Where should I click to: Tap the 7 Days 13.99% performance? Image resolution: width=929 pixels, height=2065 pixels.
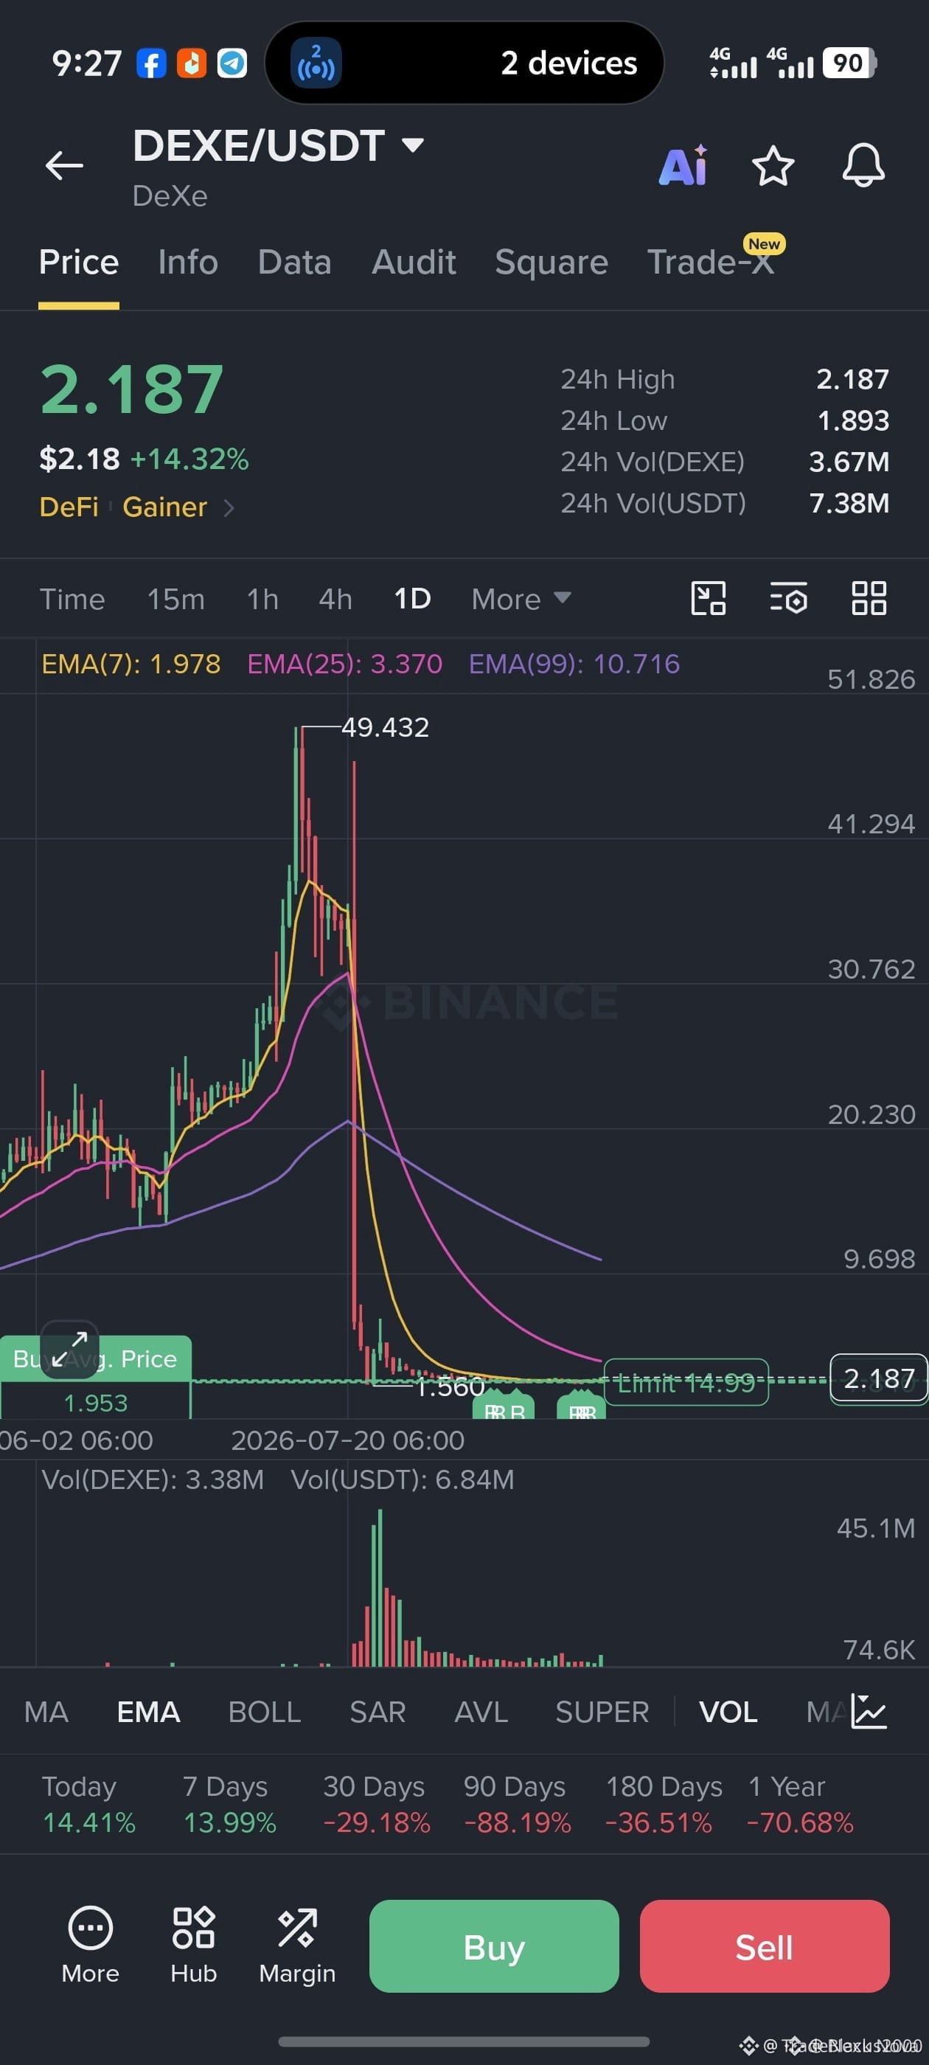230,1804
